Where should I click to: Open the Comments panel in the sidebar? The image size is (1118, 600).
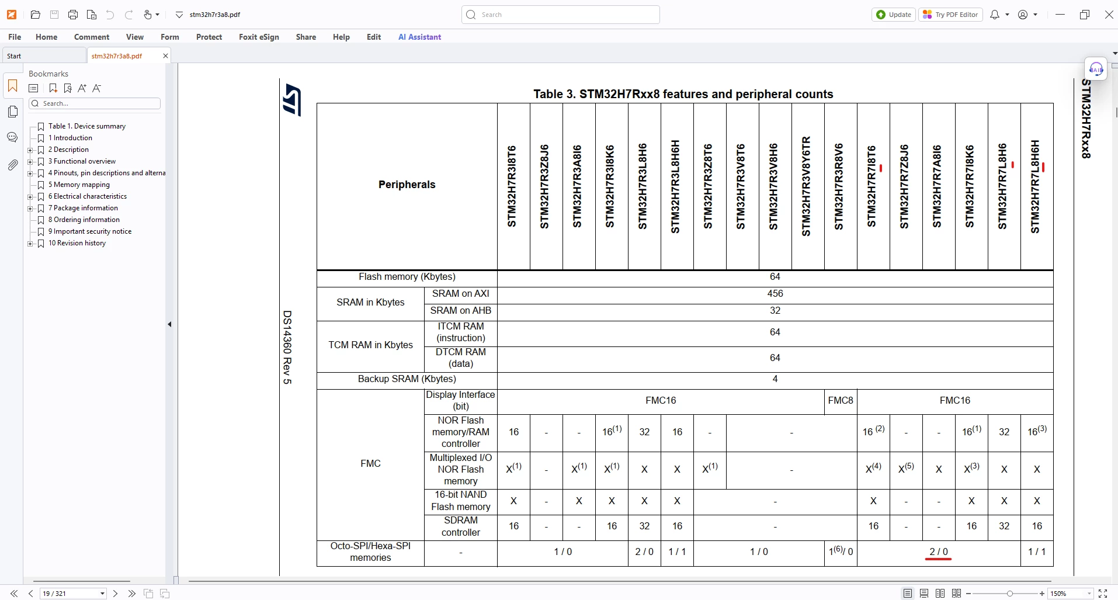(12, 137)
